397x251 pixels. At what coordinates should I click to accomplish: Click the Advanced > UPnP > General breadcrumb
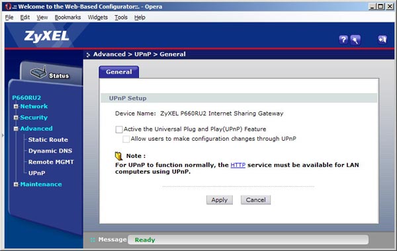(x=139, y=54)
